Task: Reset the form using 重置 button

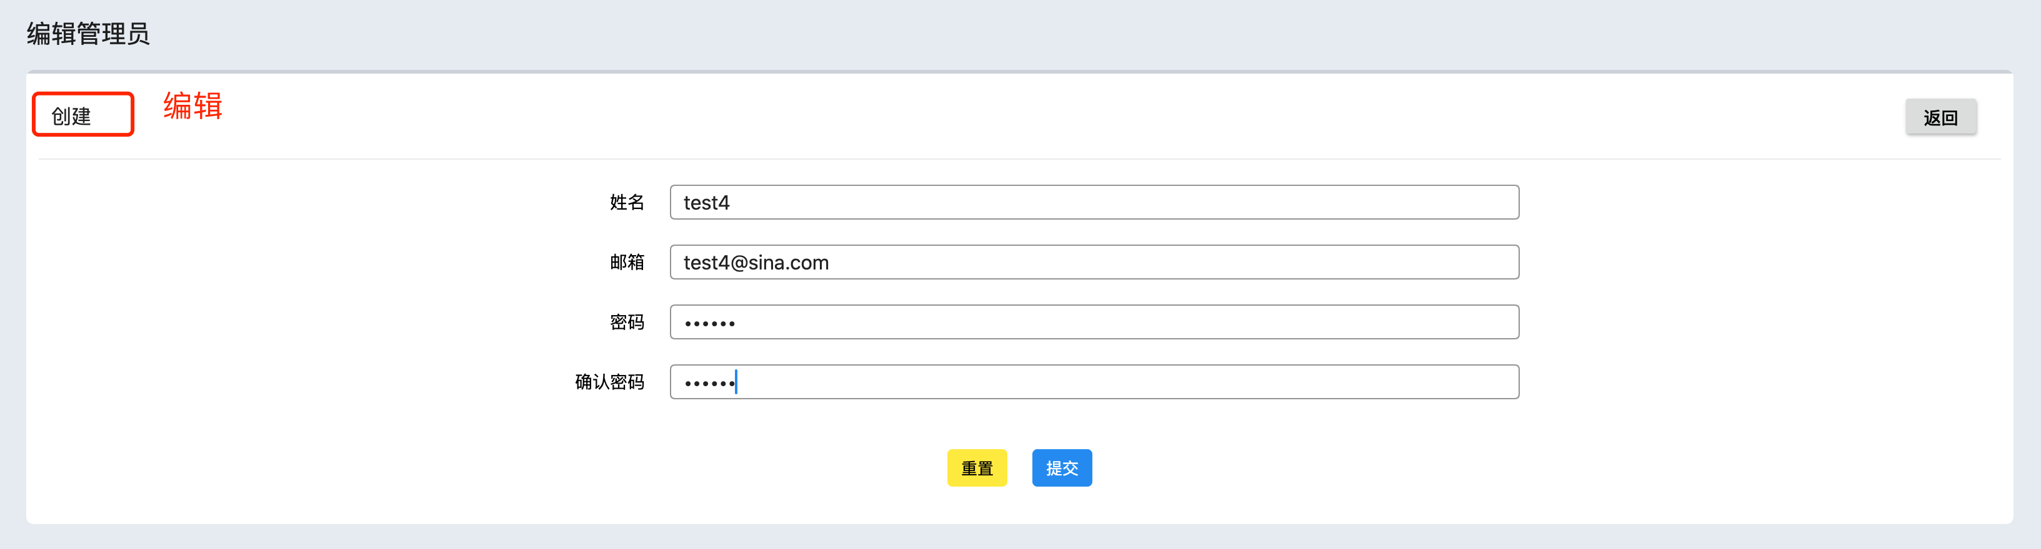Action: pos(976,467)
